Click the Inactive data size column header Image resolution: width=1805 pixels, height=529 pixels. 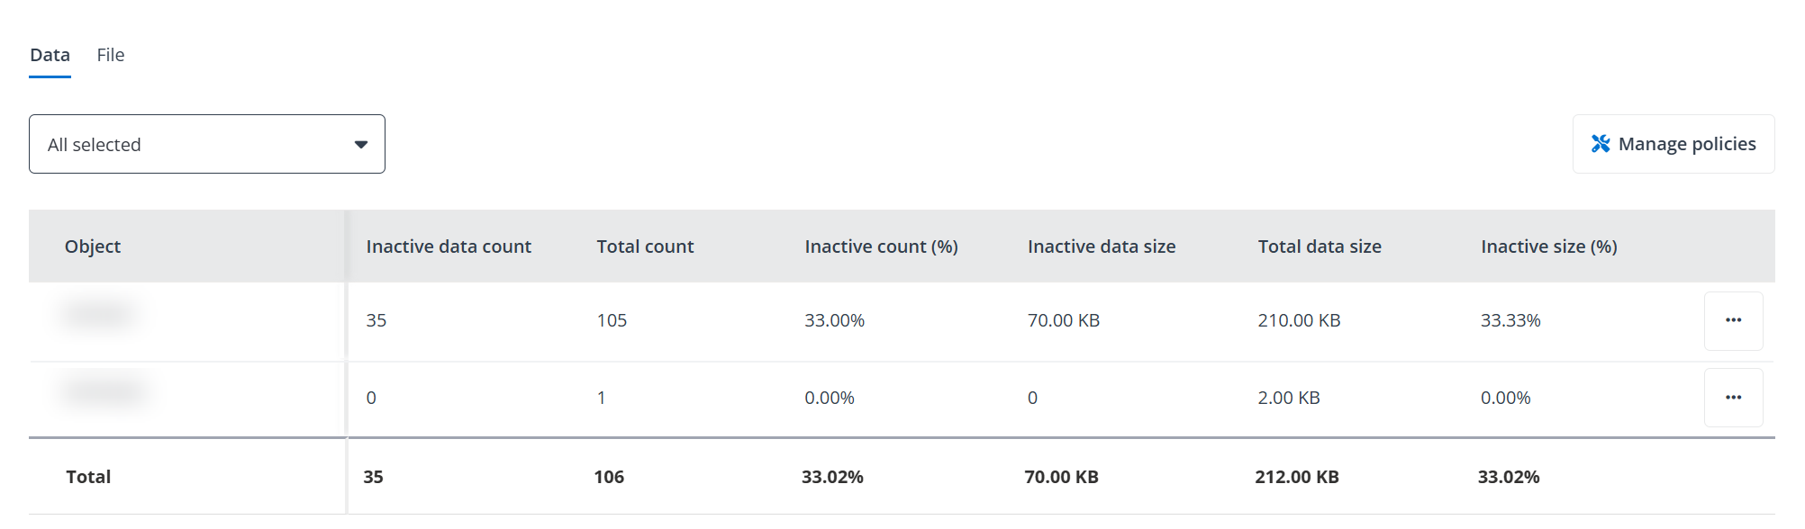click(x=1102, y=247)
